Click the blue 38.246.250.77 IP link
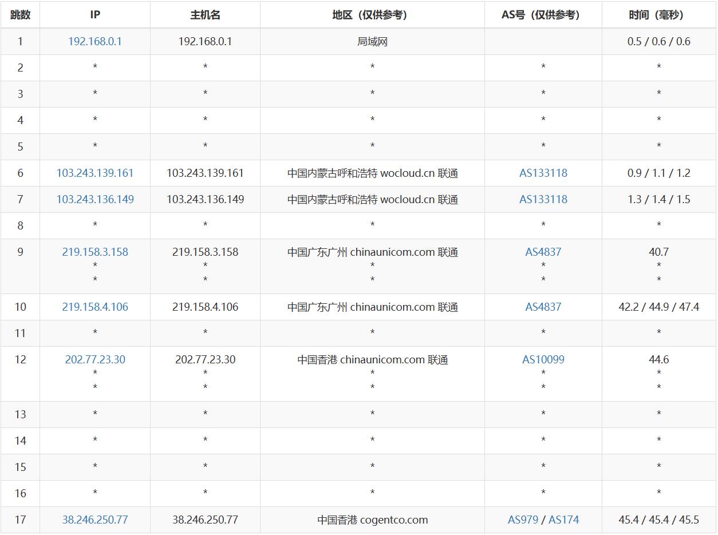 click(x=95, y=520)
